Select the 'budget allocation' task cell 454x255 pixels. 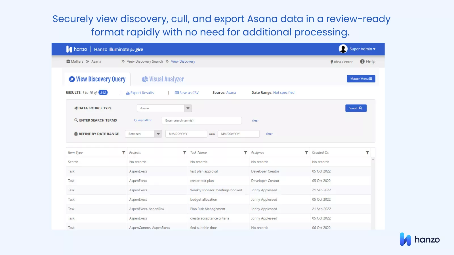(218, 199)
